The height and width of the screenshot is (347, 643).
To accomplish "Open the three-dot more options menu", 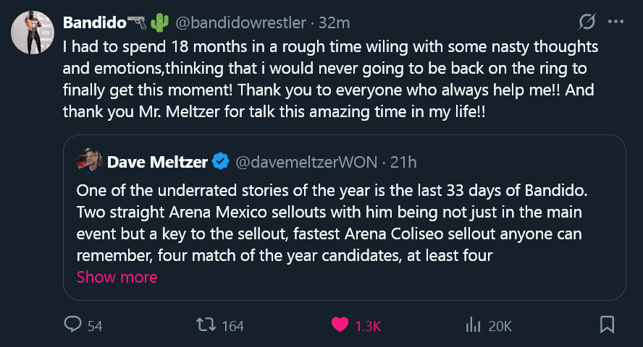I will point(615,22).
